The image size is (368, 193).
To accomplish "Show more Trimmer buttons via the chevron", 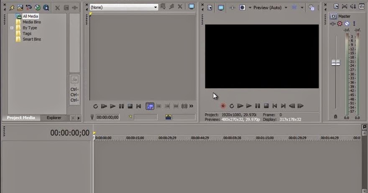I will [191, 106].
